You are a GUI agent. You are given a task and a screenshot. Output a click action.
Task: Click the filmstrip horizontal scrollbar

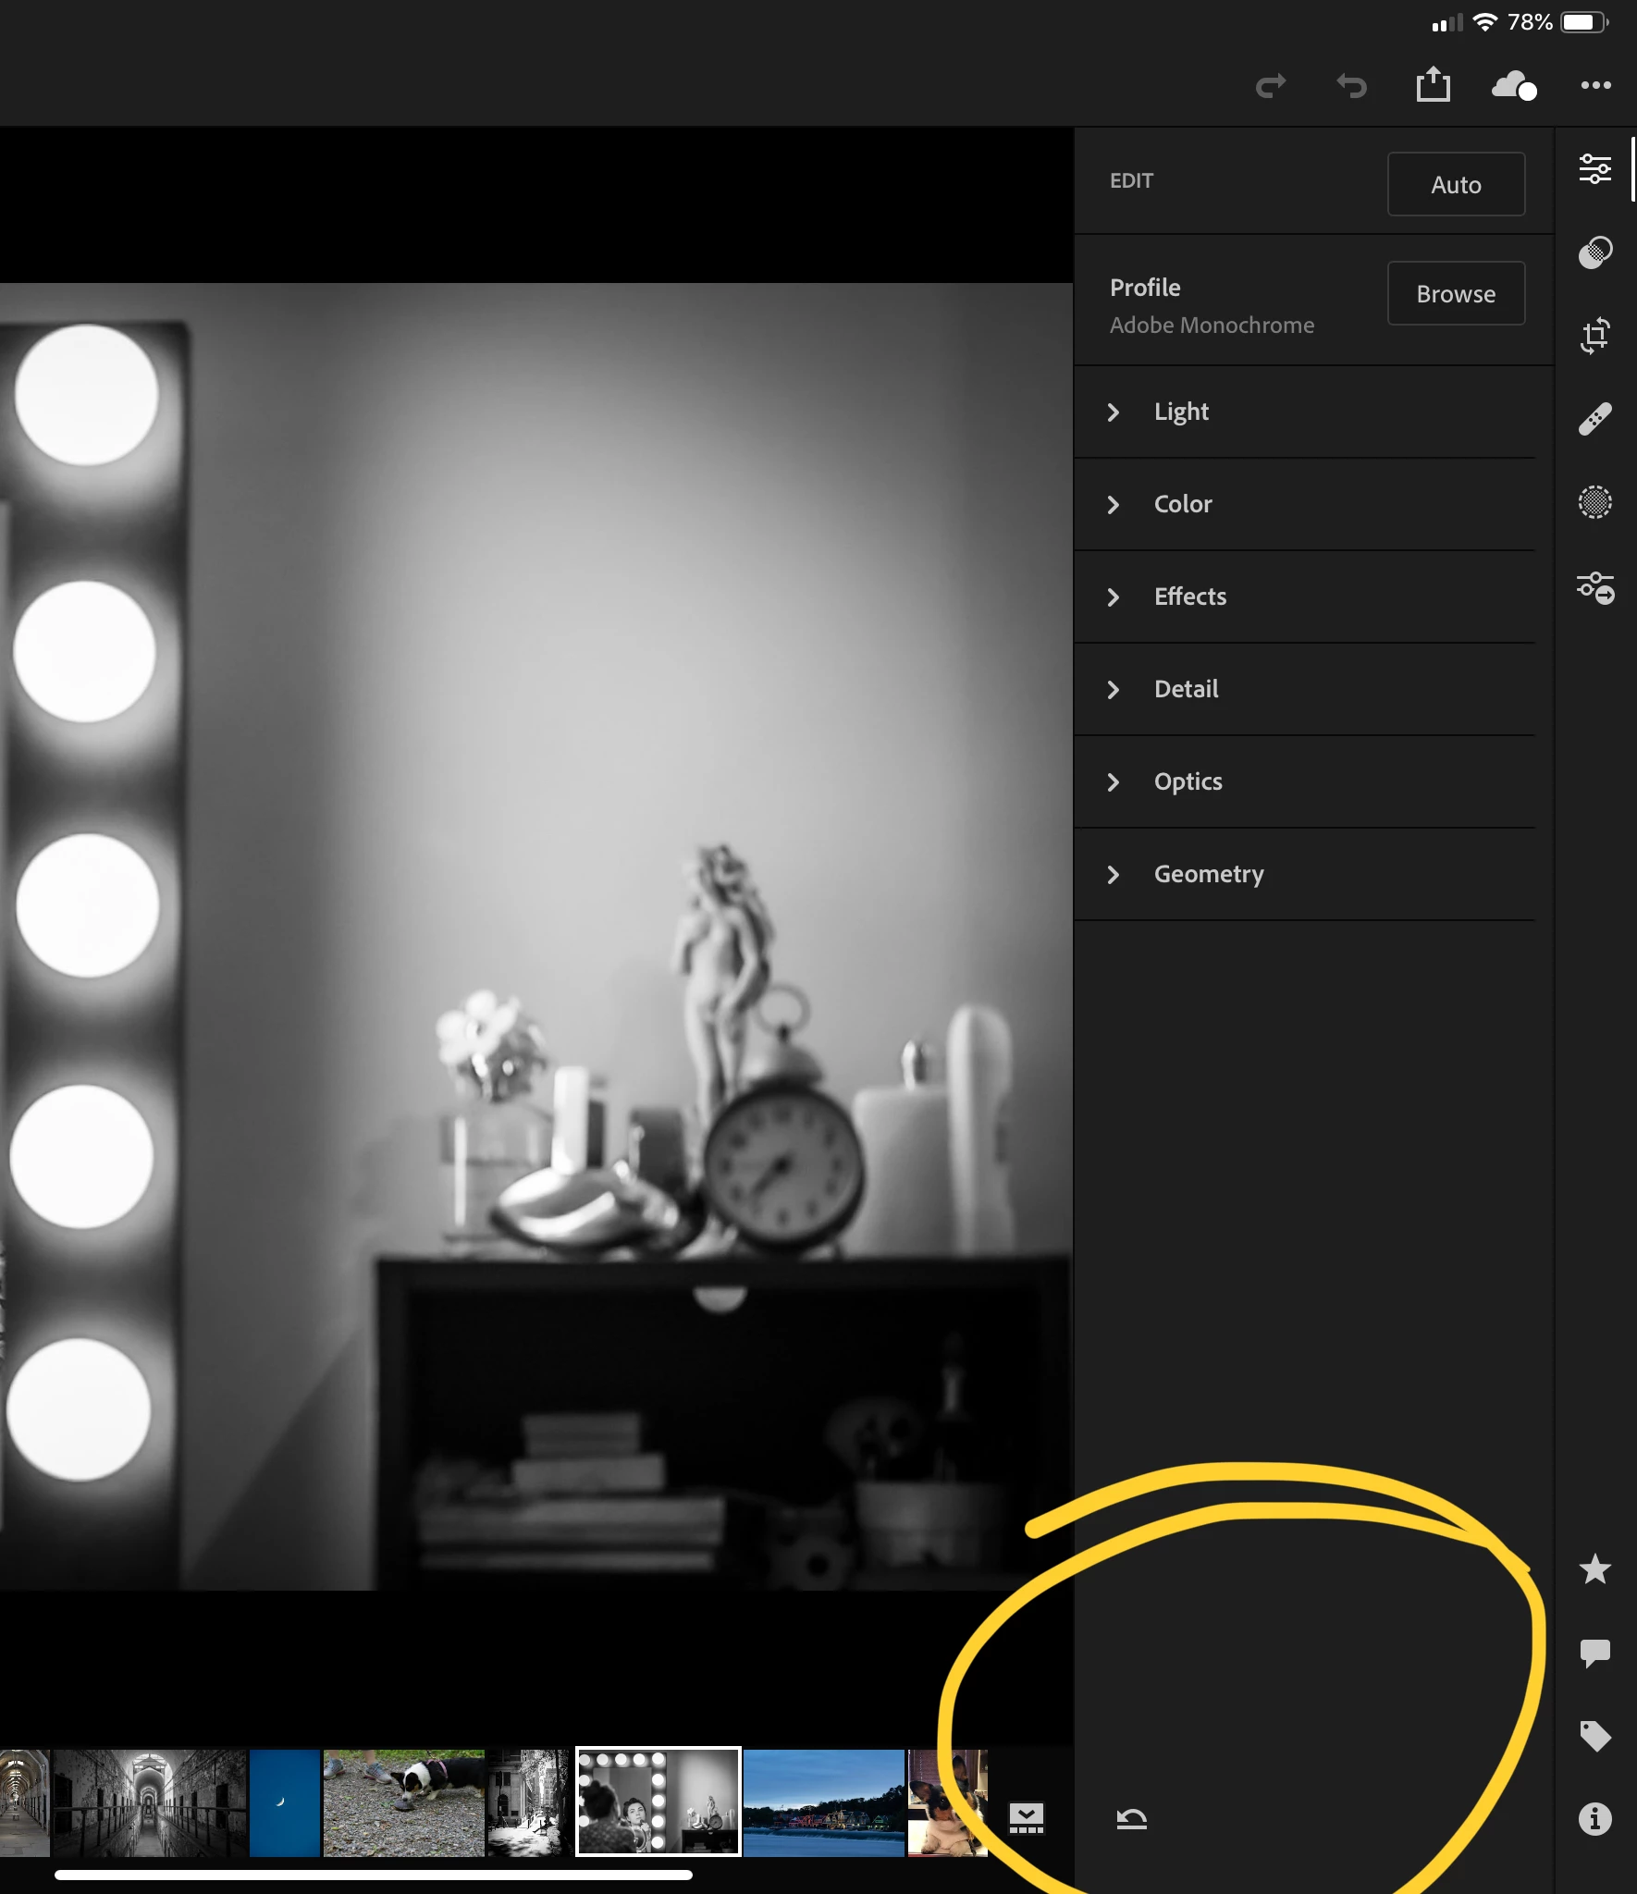374,1875
